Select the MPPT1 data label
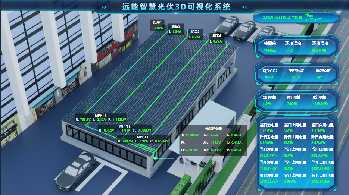The height and width of the screenshot is (195, 349). pos(100,117)
